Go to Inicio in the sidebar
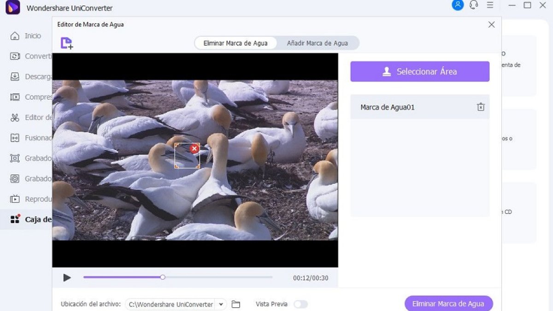This screenshot has width=553, height=311. 33,35
